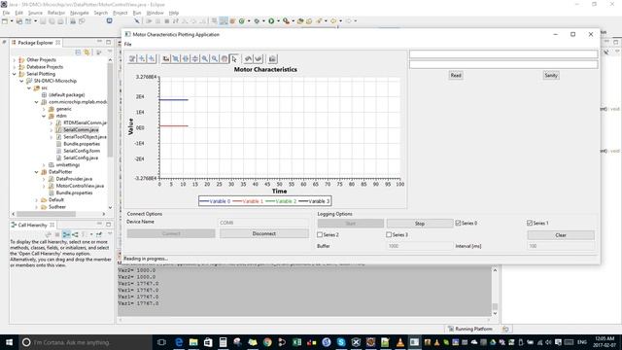Click the vertical zoom icon in plot toolbar

click(x=195, y=58)
